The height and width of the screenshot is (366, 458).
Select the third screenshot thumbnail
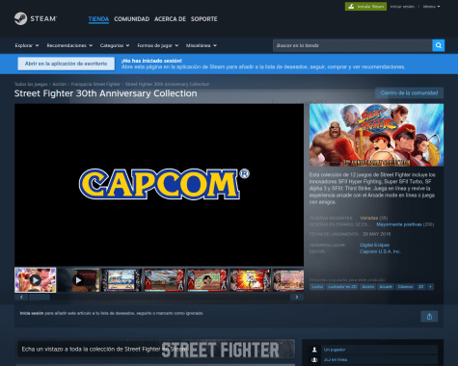coord(121,280)
